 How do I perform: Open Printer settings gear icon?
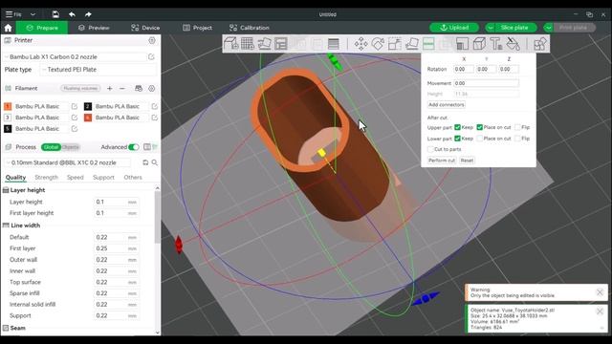pyautogui.click(x=152, y=40)
